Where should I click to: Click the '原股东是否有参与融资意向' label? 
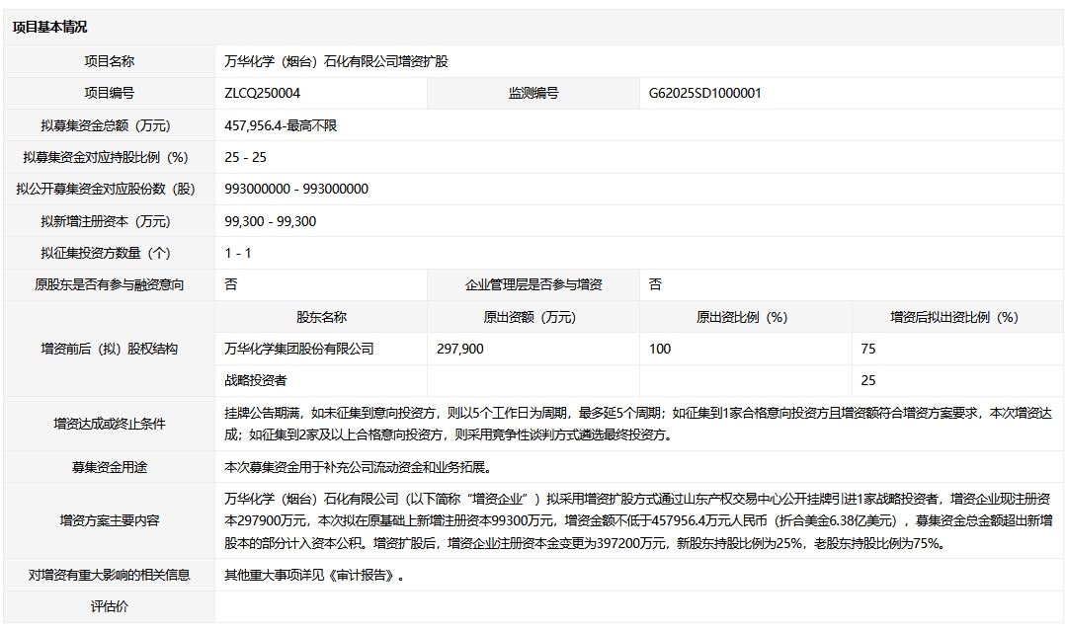click(x=110, y=284)
